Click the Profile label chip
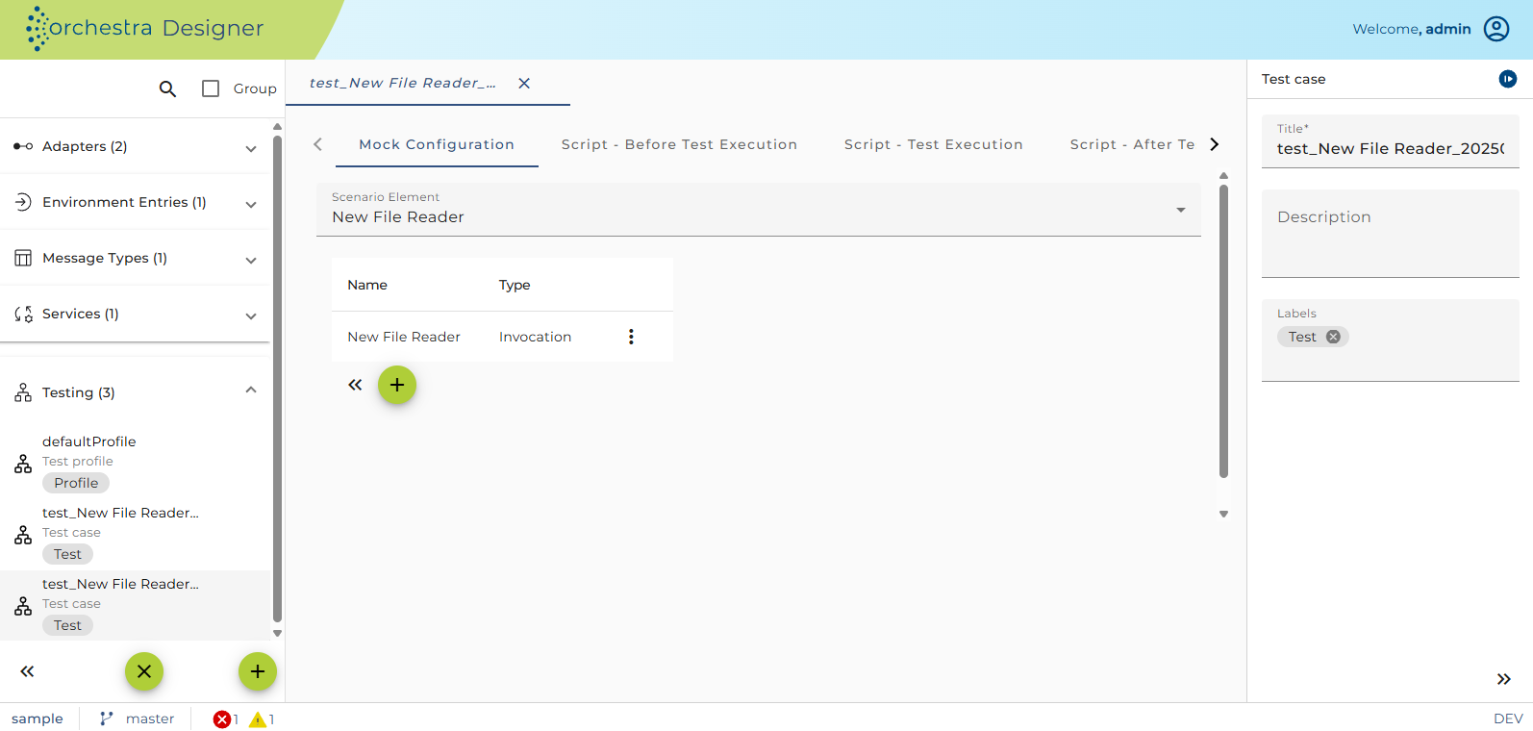Viewport: 1533px width, 731px height. pyautogui.click(x=76, y=483)
